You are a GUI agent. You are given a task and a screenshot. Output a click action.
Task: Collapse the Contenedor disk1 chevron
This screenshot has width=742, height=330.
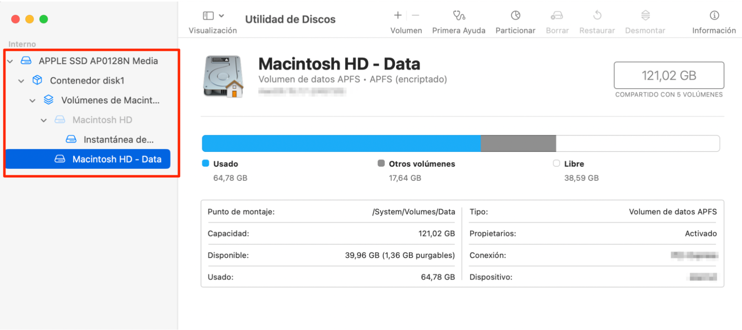(x=21, y=81)
